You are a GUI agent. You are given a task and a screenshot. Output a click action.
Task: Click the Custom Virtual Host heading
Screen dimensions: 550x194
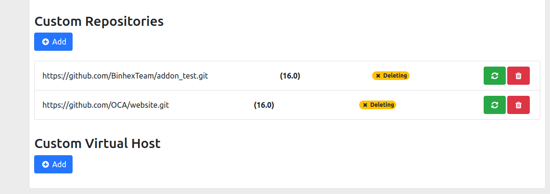tap(98, 143)
